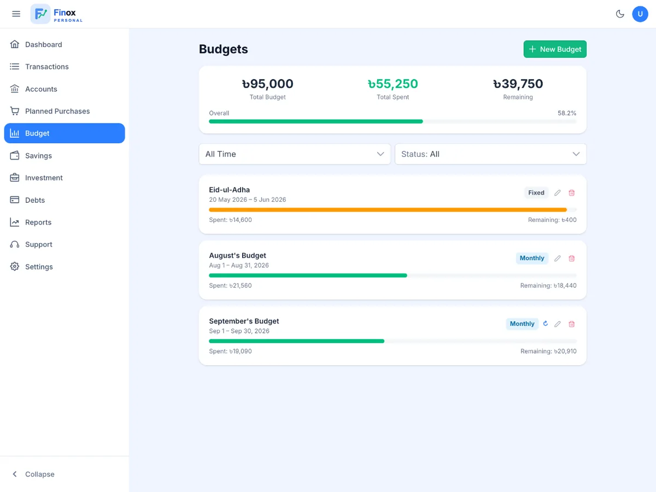Click the Accounts bank icon
The image size is (656, 492).
[x=15, y=89]
